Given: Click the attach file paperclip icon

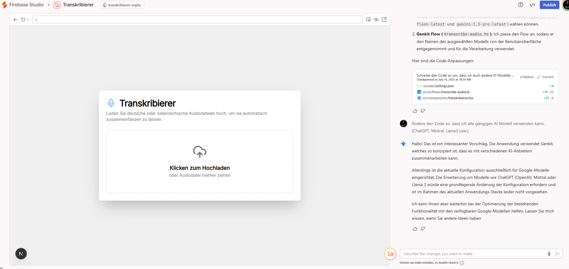Looking at the screenshot, I should coord(549,254).
